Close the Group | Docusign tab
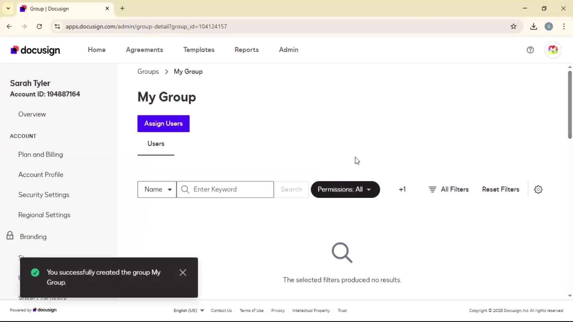This screenshot has height=322, width=573. pos(107,8)
